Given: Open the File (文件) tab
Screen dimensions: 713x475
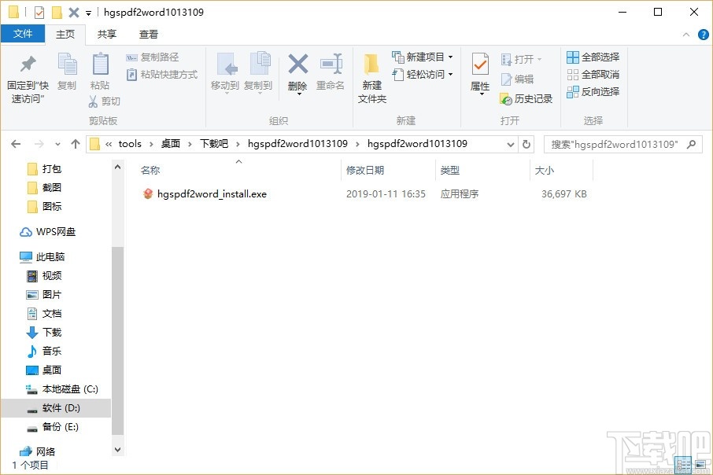Looking at the screenshot, I should [23, 34].
